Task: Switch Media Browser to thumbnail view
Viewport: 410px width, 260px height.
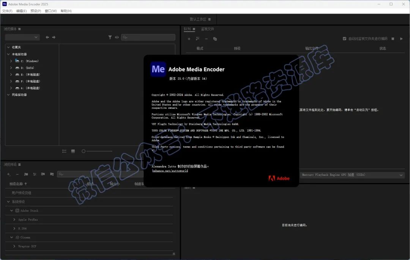Action: coord(73,151)
